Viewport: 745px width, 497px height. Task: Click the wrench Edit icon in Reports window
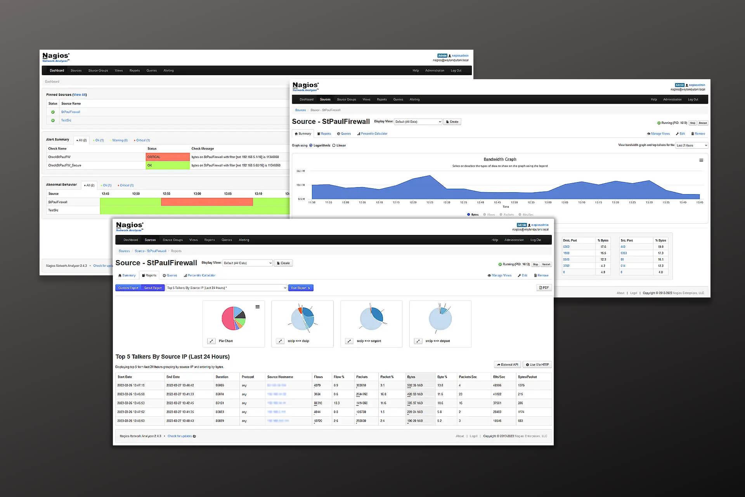(x=520, y=275)
